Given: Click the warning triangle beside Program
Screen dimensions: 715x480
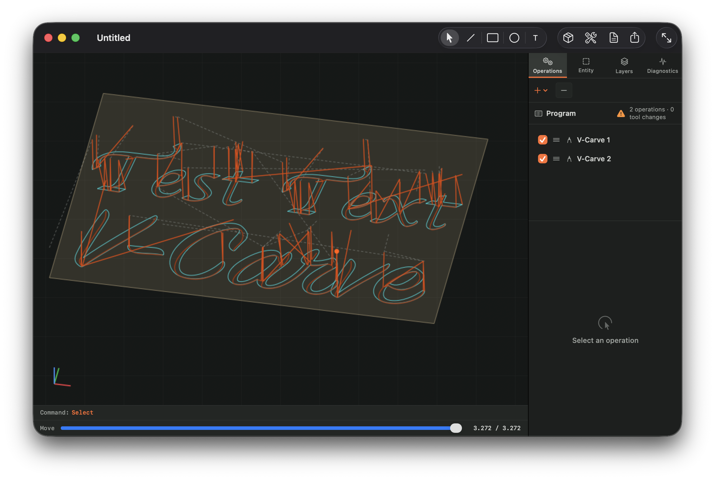Looking at the screenshot, I should (x=621, y=114).
